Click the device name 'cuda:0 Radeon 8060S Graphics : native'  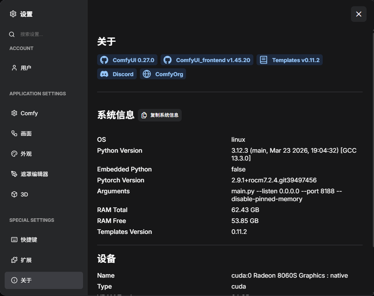(289, 276)
